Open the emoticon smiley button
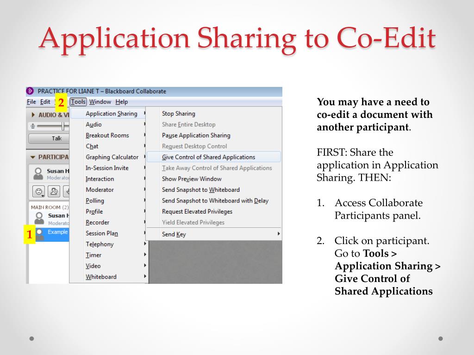Viewport: 474px width, 355px height. pos(39,191)
